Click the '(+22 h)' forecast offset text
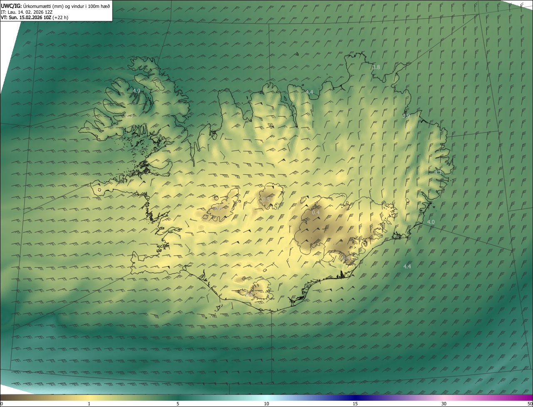 coord(60,17)
